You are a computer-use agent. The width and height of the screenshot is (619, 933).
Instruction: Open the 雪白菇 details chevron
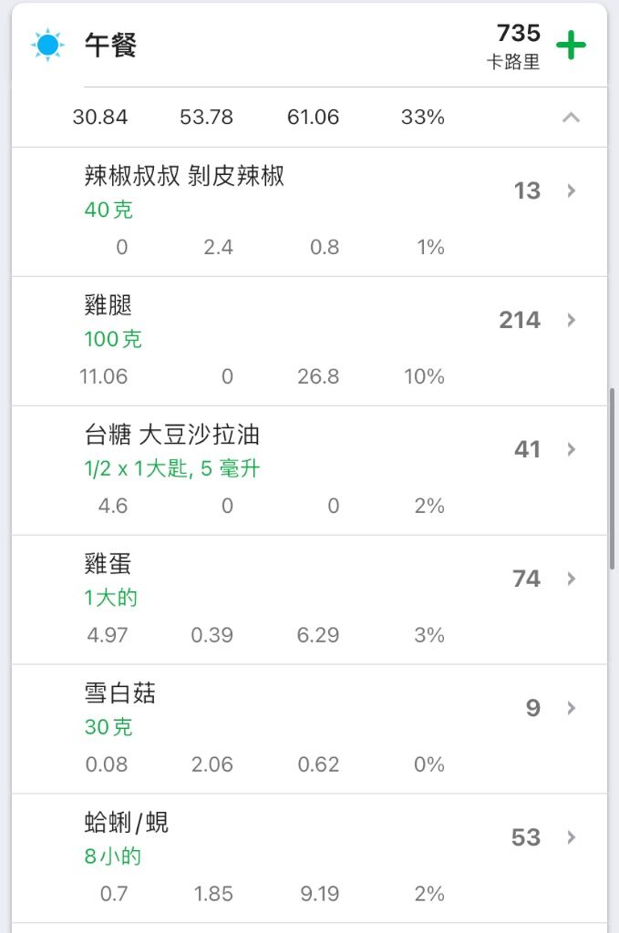[x=572, y=707]
